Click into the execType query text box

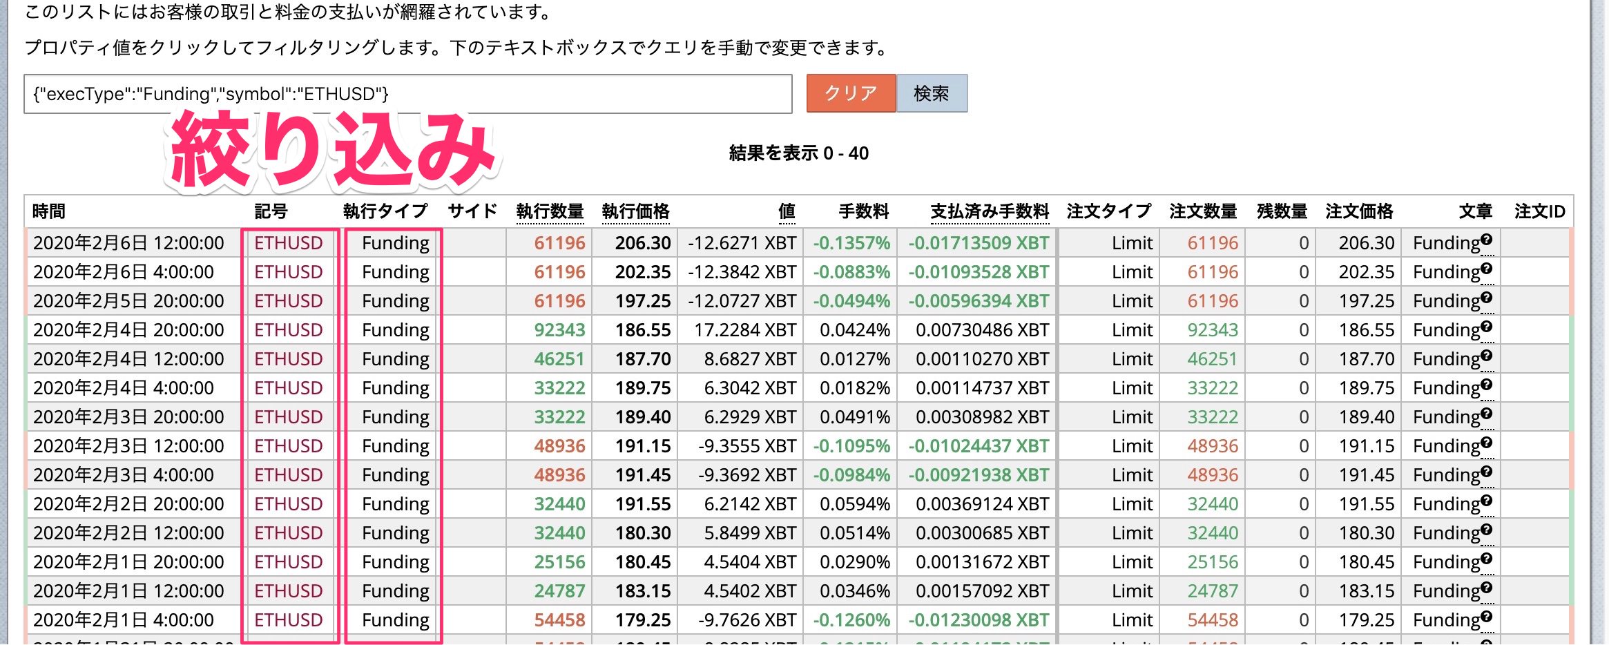click(x=407, y=94)
